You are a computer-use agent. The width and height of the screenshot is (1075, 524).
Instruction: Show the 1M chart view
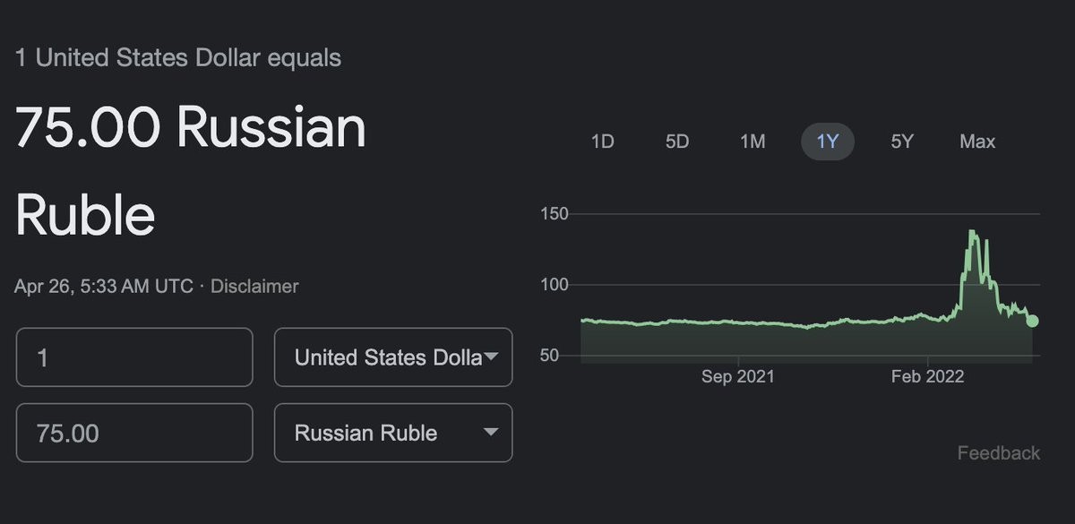pos(752,142)
